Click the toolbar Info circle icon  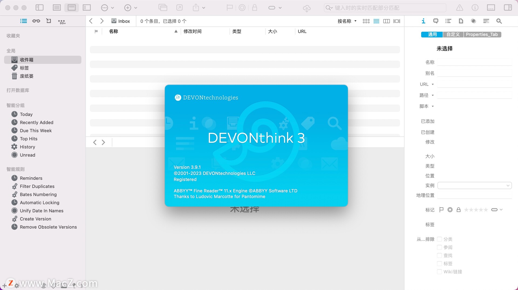475,8
